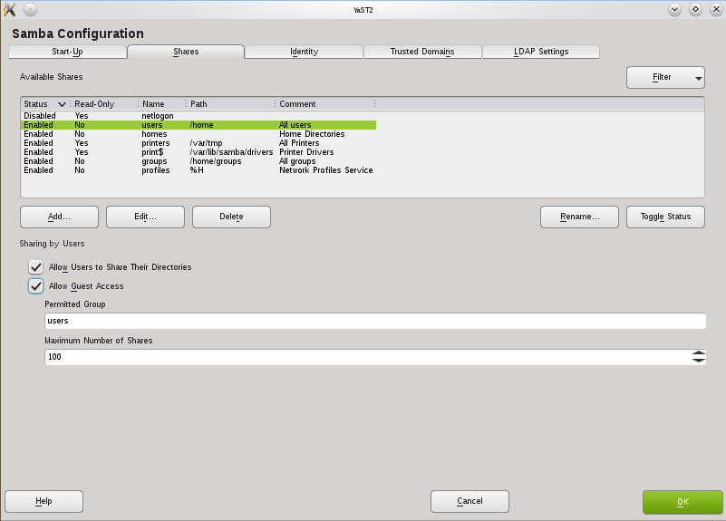The image size is (726, 521).
Task: Click the Edit... button
Action: (145, 217)
